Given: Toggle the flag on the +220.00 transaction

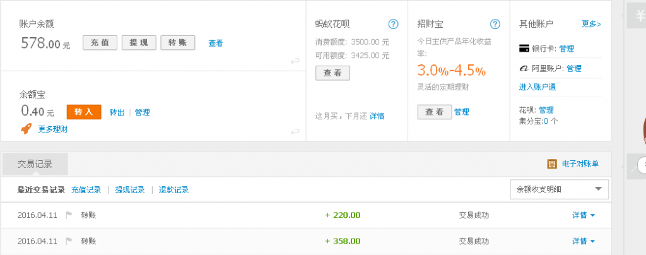Looking at the screenshot, I should click(69, 215).
